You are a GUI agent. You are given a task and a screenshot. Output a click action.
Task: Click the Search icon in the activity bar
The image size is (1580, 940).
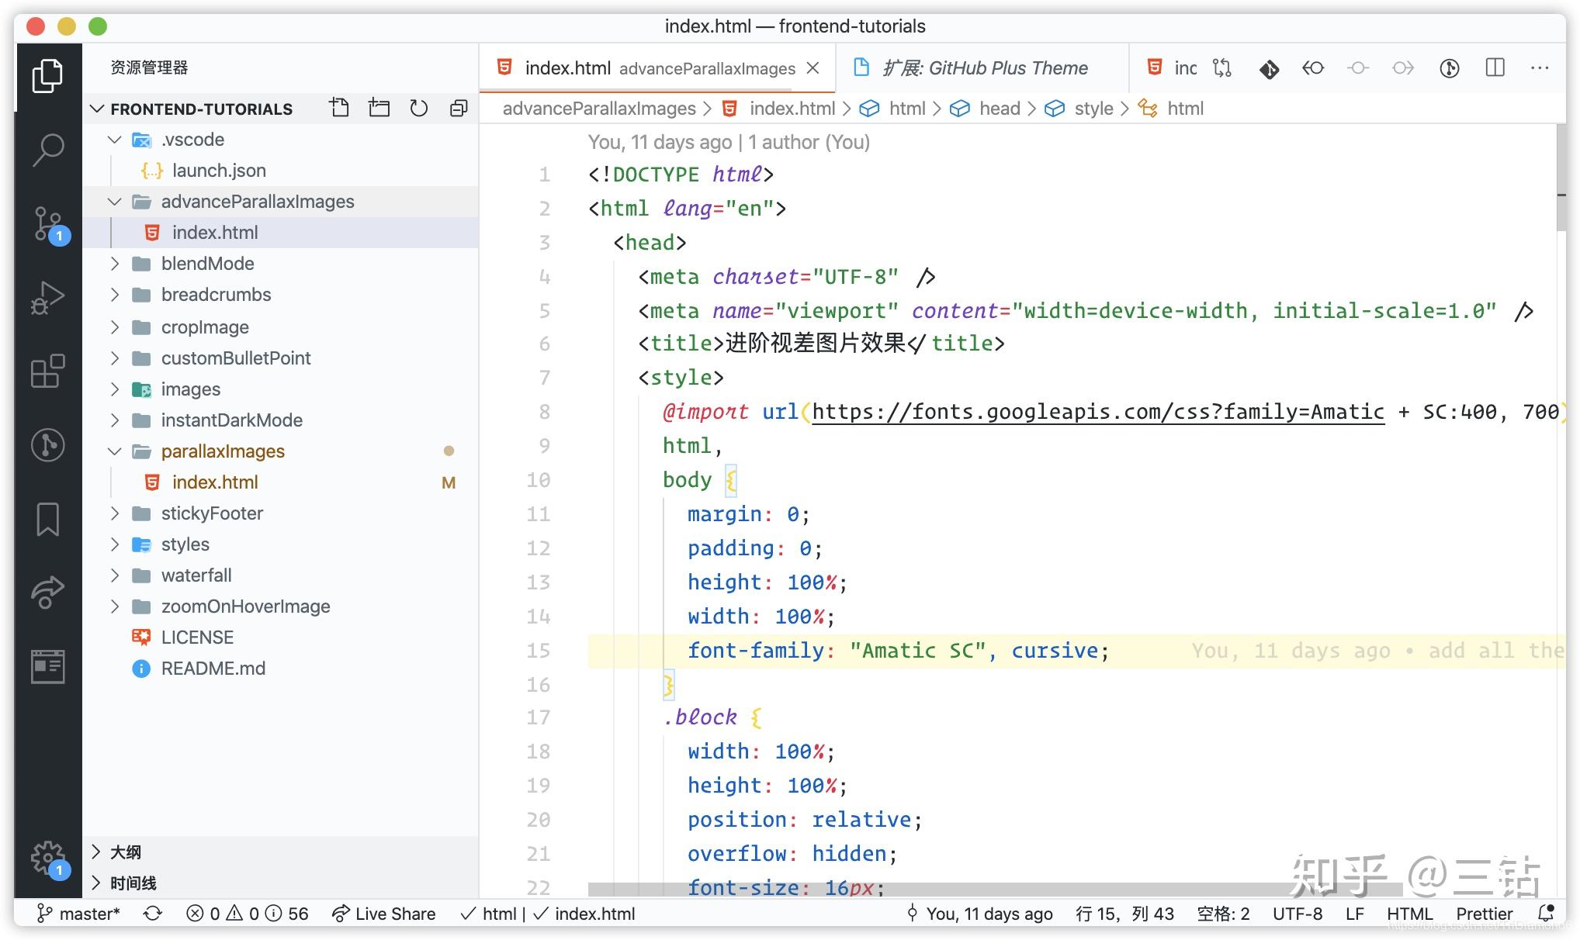tap(48, 148)
